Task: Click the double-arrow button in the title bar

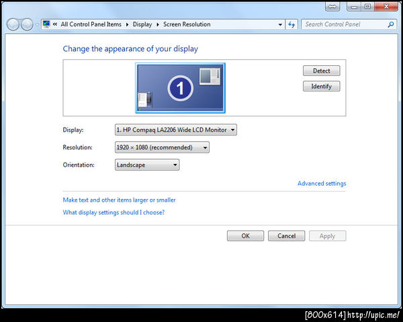Action: (x=332, y=7)
